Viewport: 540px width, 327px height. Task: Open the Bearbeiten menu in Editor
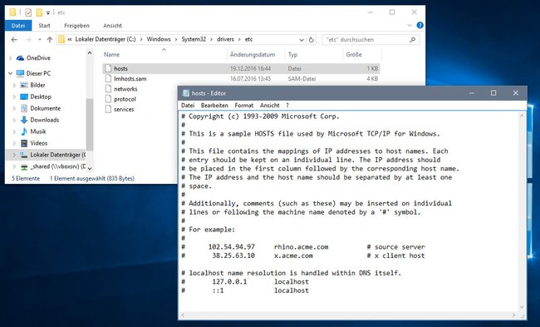point(214,106)
